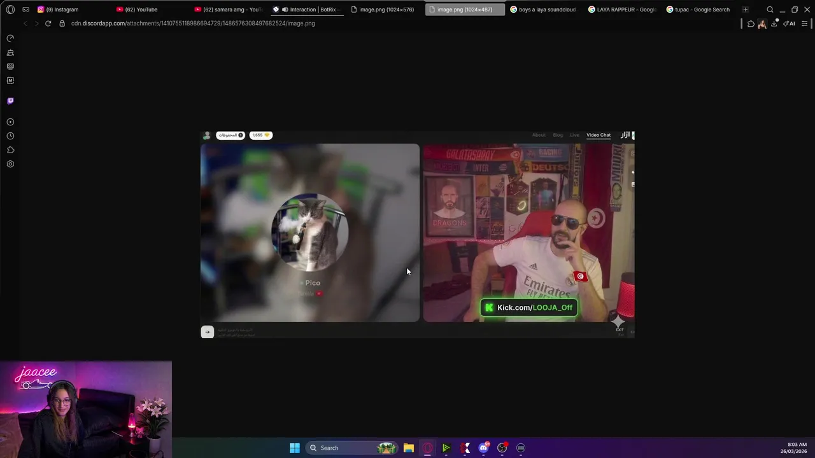
Task: Open File Explorer from the taskbar
Action: (409, 448)
